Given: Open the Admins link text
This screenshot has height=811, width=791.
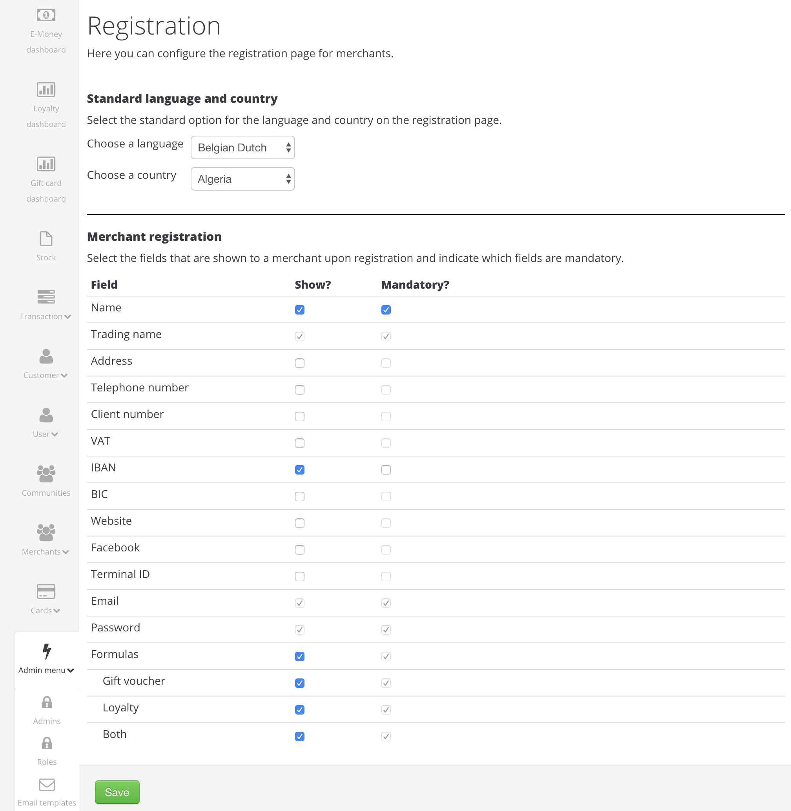Looking at the screenshot, I should pyautogui.click(x=47, y=721).
